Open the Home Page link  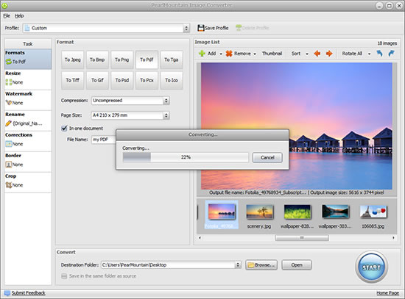(387, 293)
